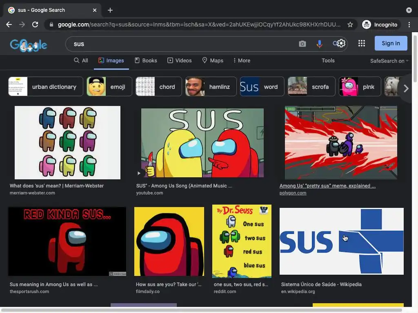Show more suggestion chips with right chevron
418x313 pixels.
(406, 88)
